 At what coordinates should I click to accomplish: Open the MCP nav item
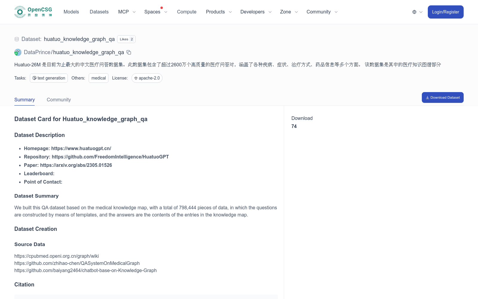click(x=123, y=12)
